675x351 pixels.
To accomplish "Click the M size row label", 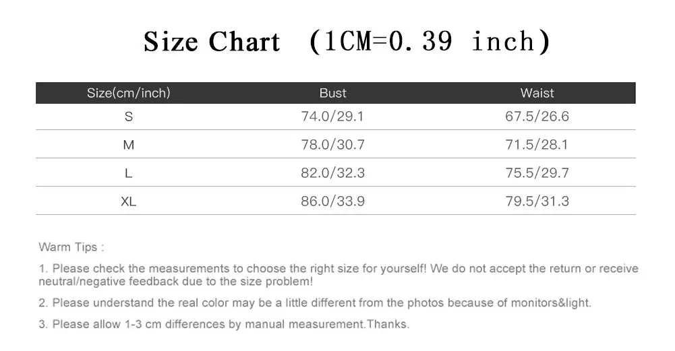I will pyautogui.click(x=128, y=145).
